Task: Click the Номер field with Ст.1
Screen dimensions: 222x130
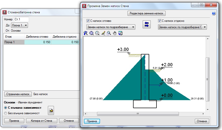Action: pyautogui.click(x=21, y=19)
